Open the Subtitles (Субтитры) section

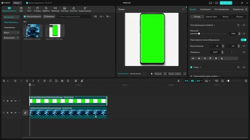pyautogui.click(x=64, y=9)
